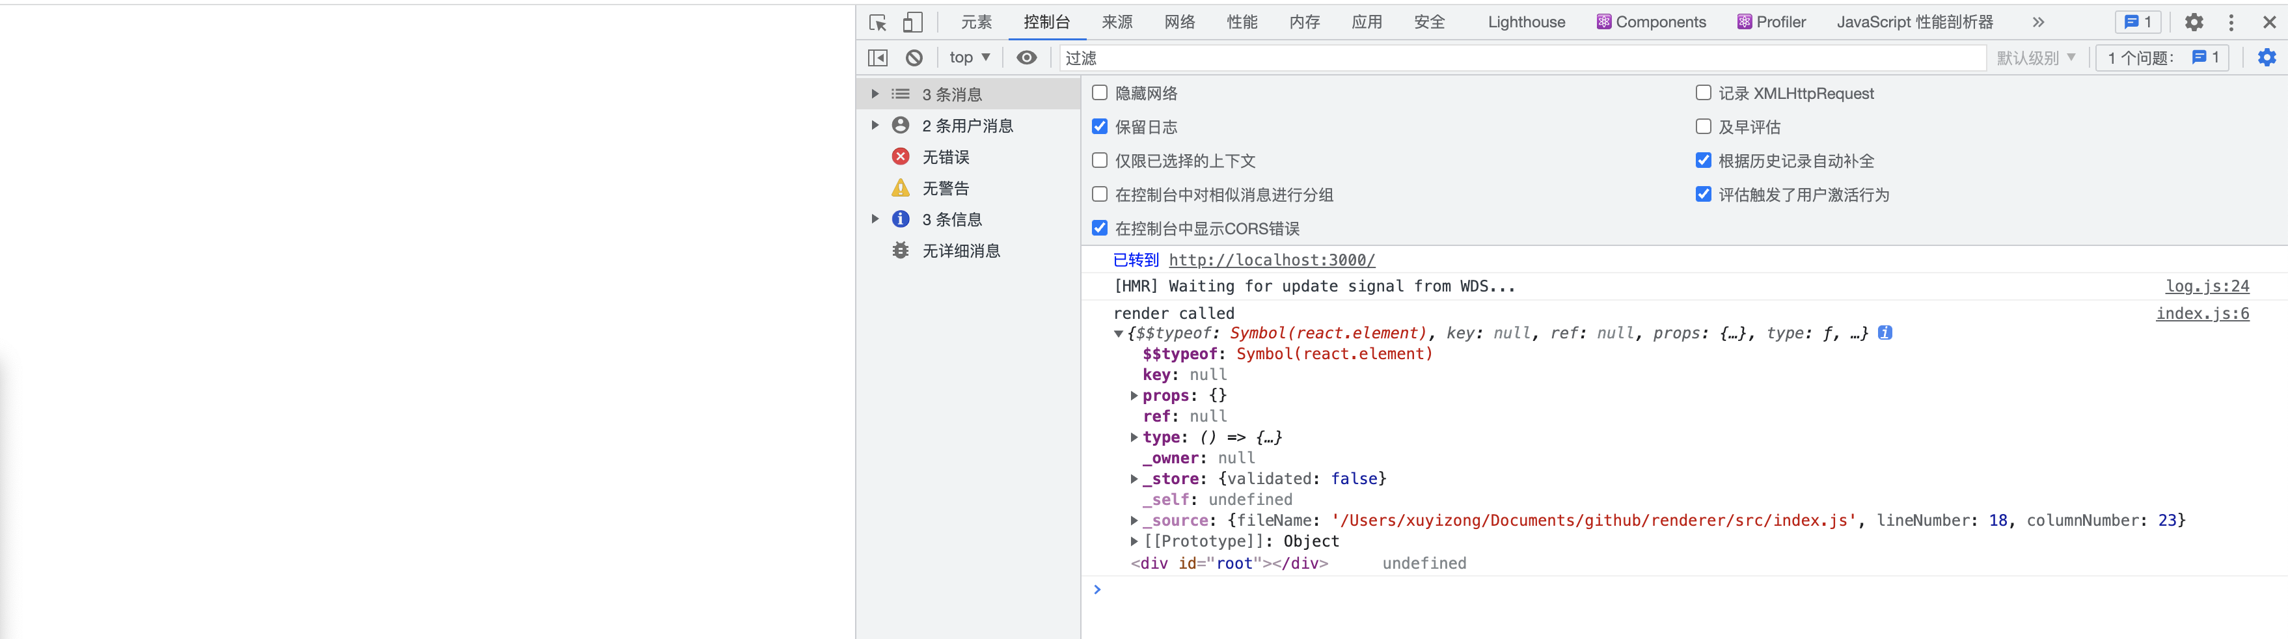Image resolution: width=2288 pixels, height=639 pixels.
Task: Disable 保留日志 checkbox
Action: [1100, 126]
